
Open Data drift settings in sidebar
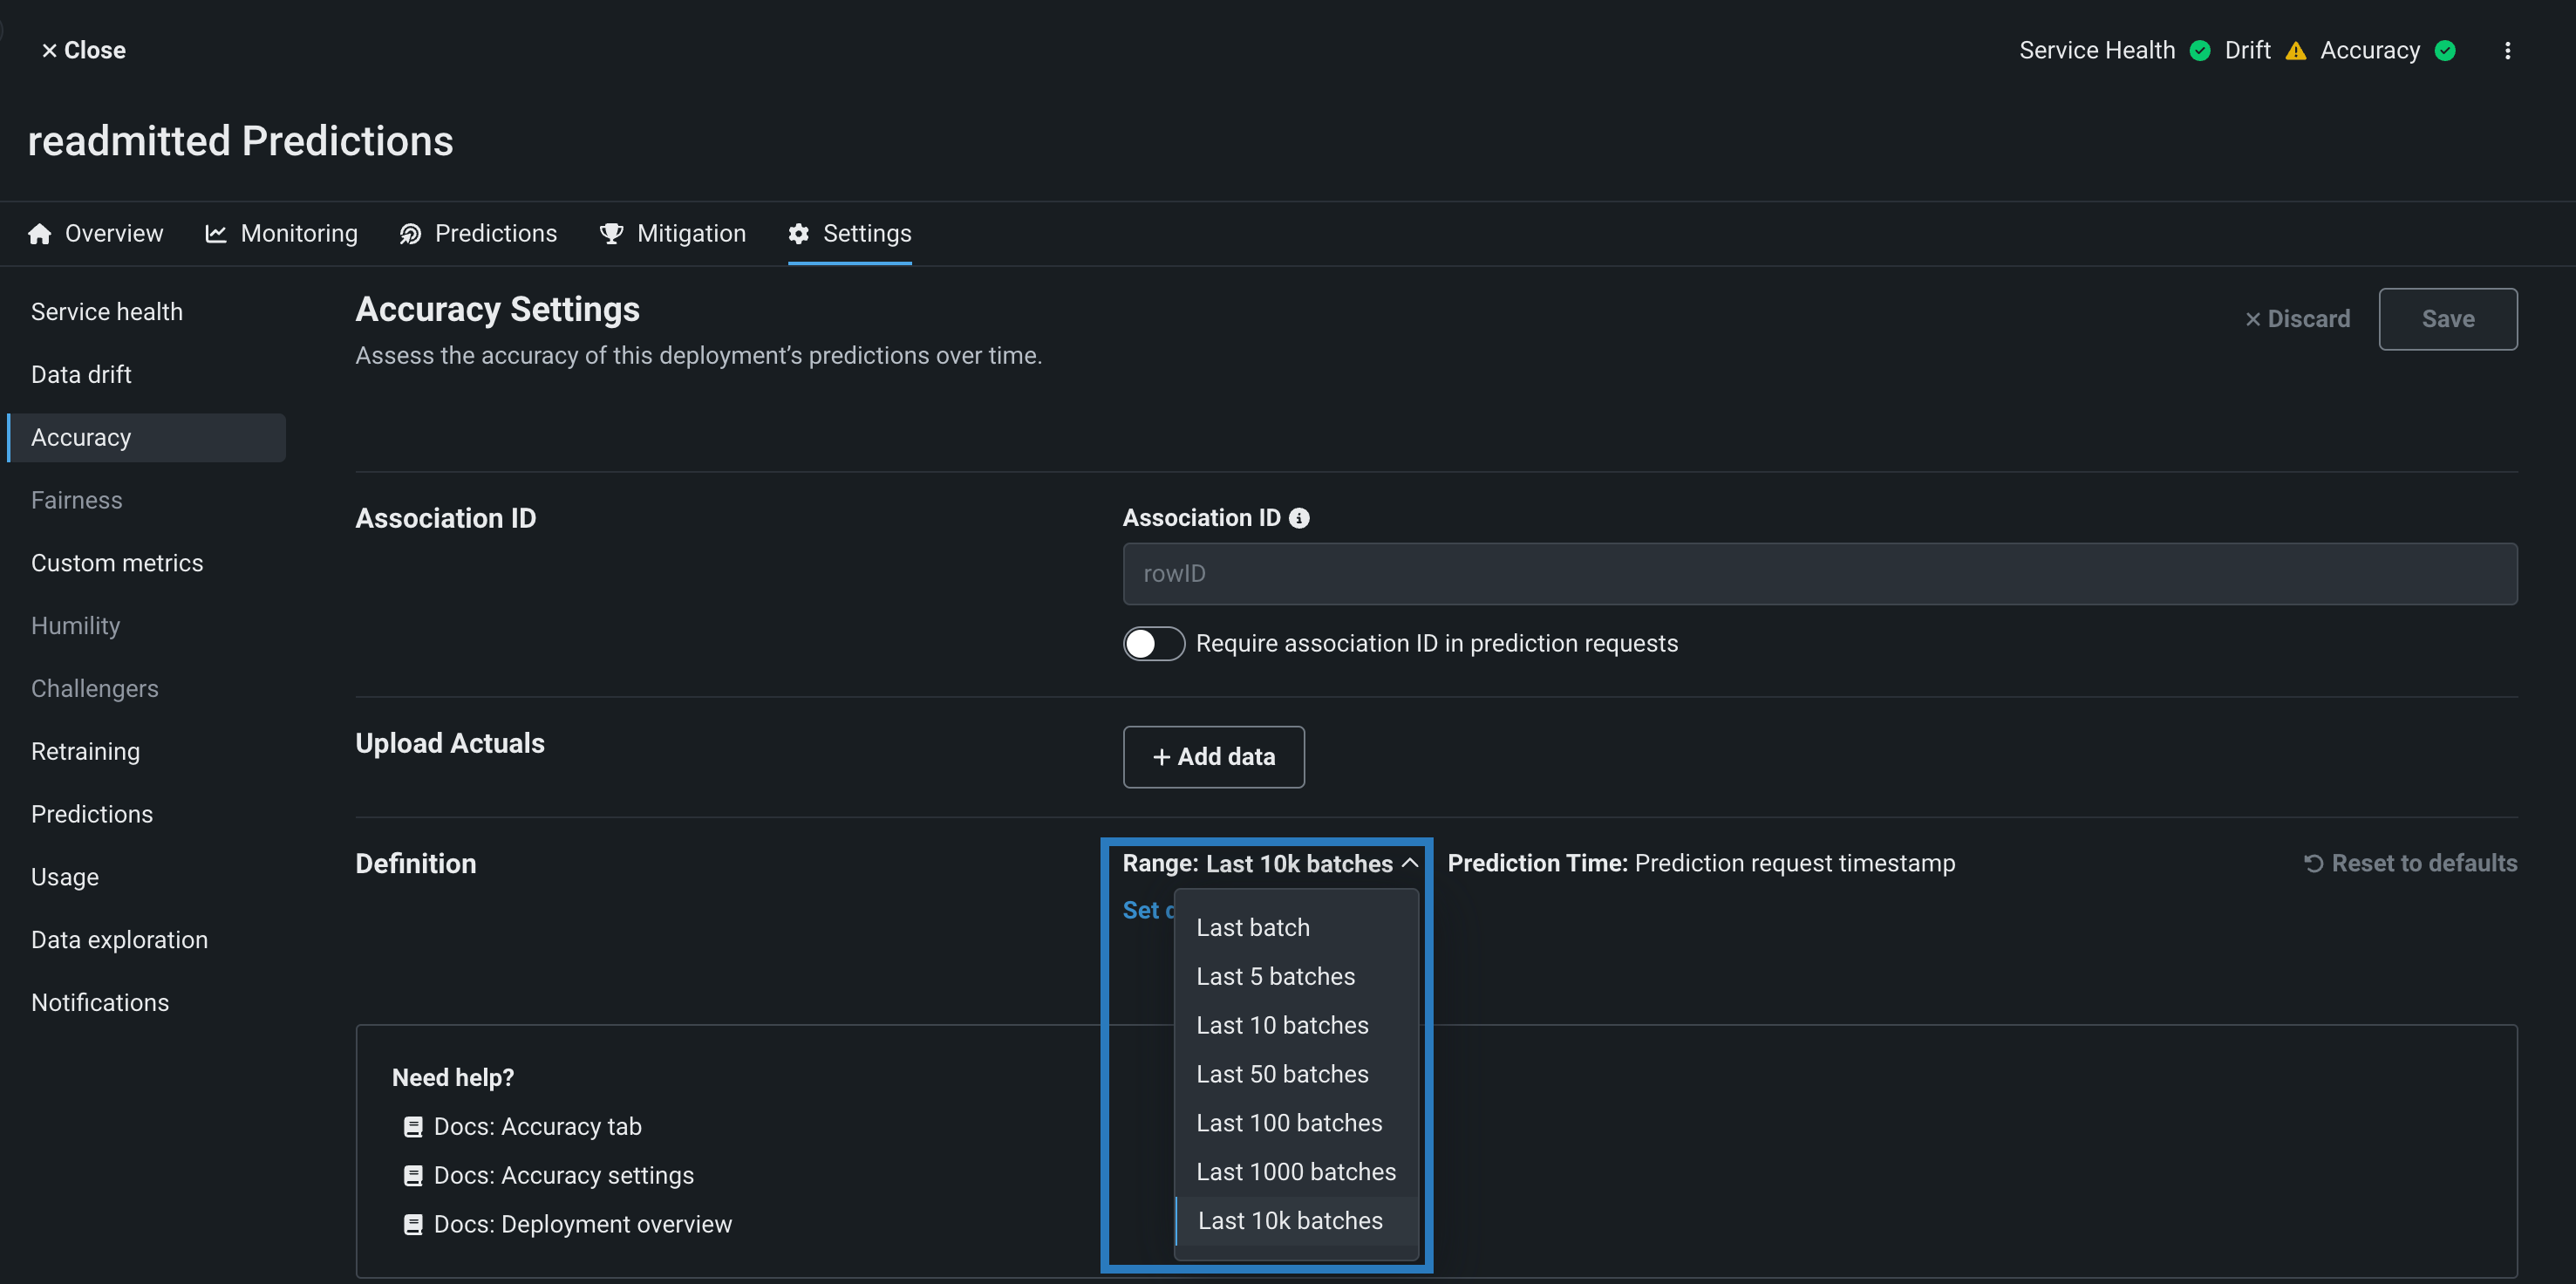click(81, 375)
